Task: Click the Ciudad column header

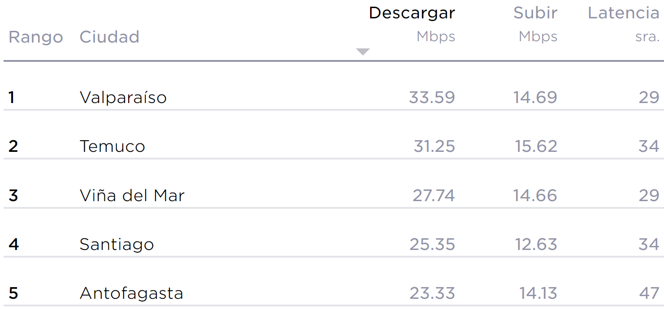Action: point(109,37)
